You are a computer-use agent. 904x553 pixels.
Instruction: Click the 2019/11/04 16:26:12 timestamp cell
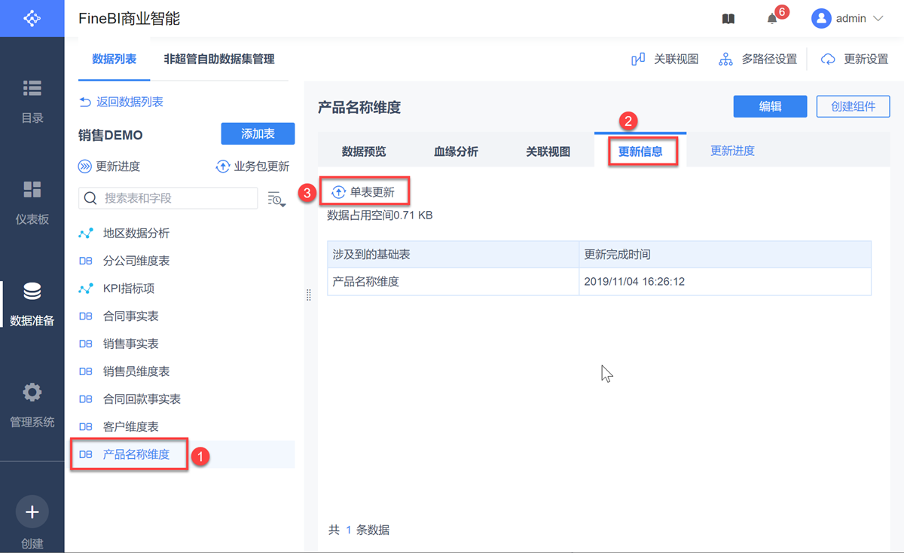tap(725, 282)
